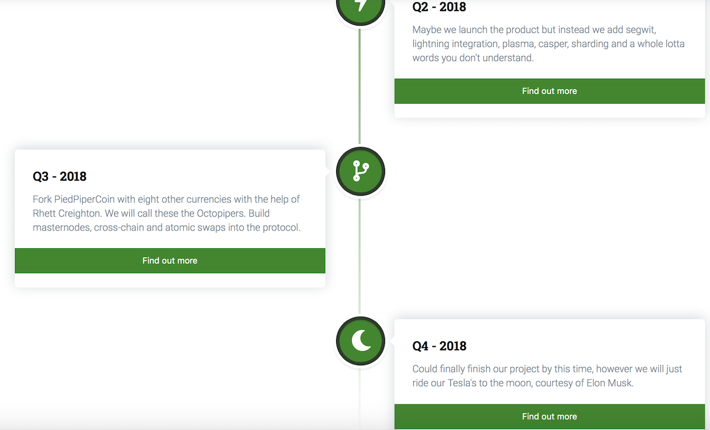This screenshot has width=710, height=430.
Task: Click the segwit and lightning integration paragraph
Action: (x=548, y=44)
